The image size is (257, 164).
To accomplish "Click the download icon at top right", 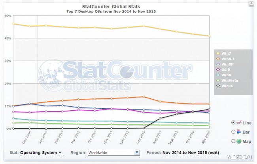I will pos(251,4).
